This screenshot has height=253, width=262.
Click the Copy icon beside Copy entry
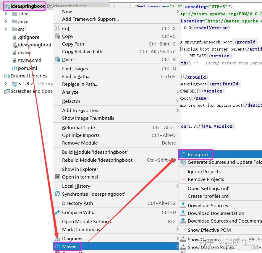[x=59, y=36]
